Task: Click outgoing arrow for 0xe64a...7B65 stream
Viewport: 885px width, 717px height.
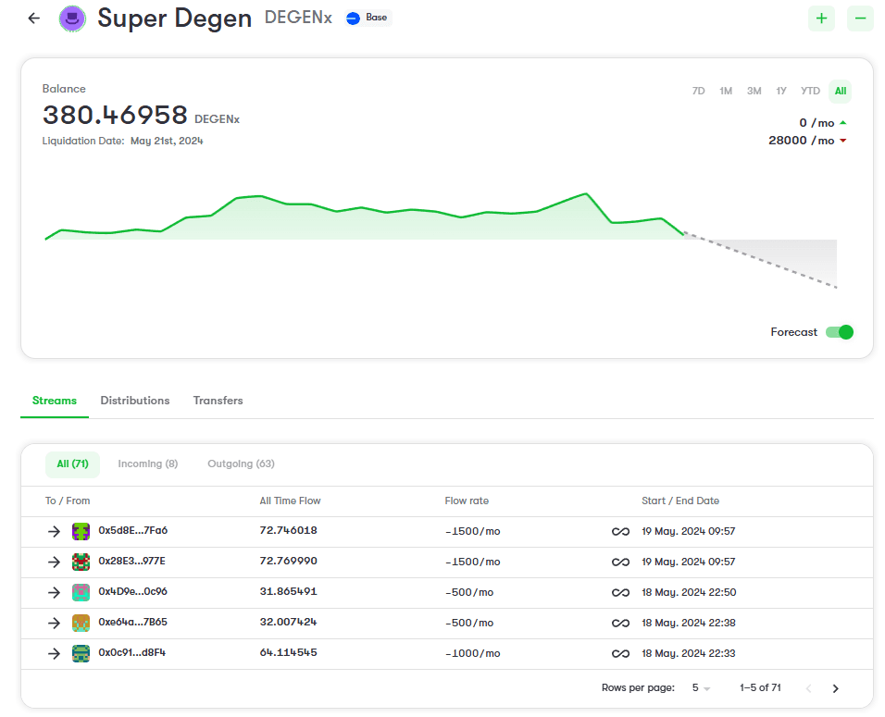Action: pos(54,623)
